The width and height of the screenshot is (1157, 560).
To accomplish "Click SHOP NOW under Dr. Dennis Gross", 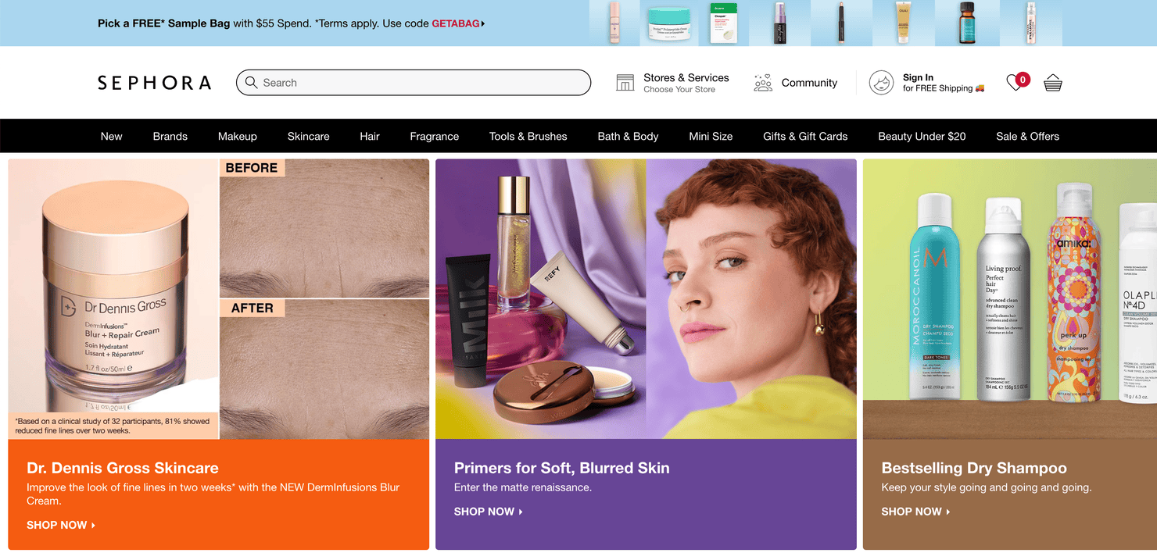I will point(61,525).
